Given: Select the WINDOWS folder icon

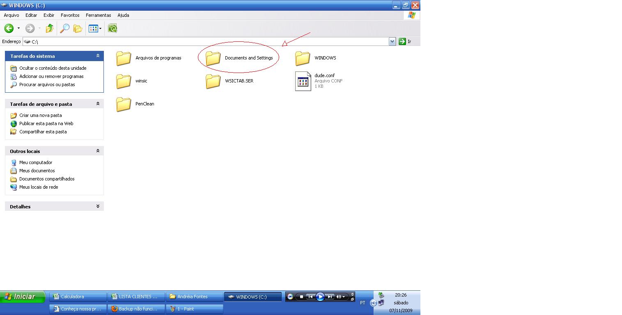Looking at the screenshot, I should click(x=303, y=58).
